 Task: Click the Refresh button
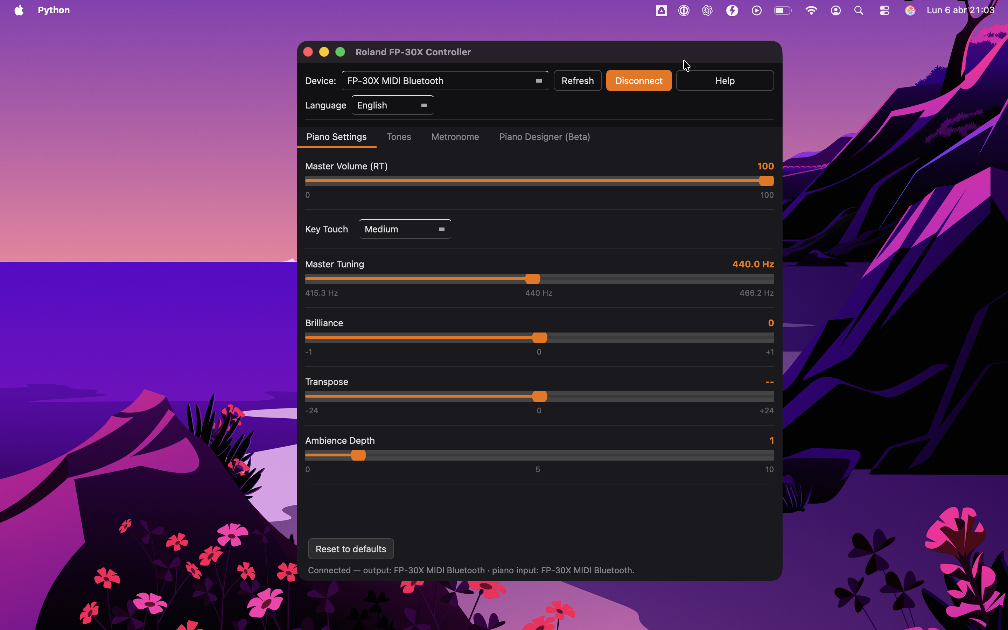click(x=577, y=80)
